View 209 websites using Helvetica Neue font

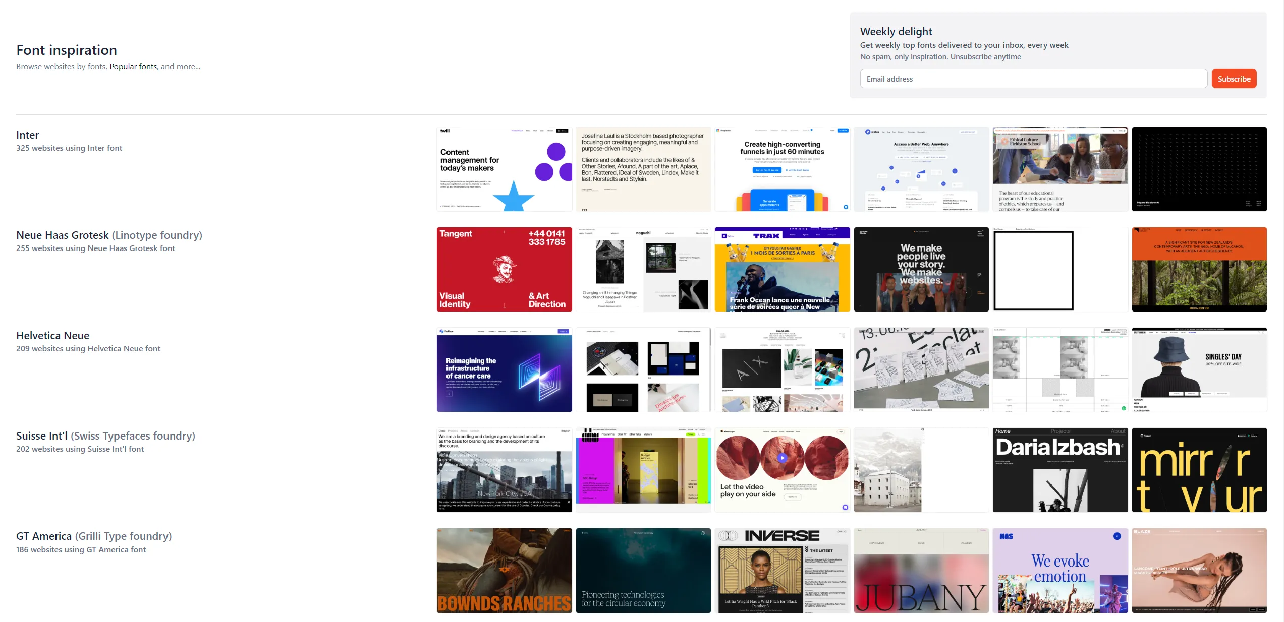(x=88, y=348)
